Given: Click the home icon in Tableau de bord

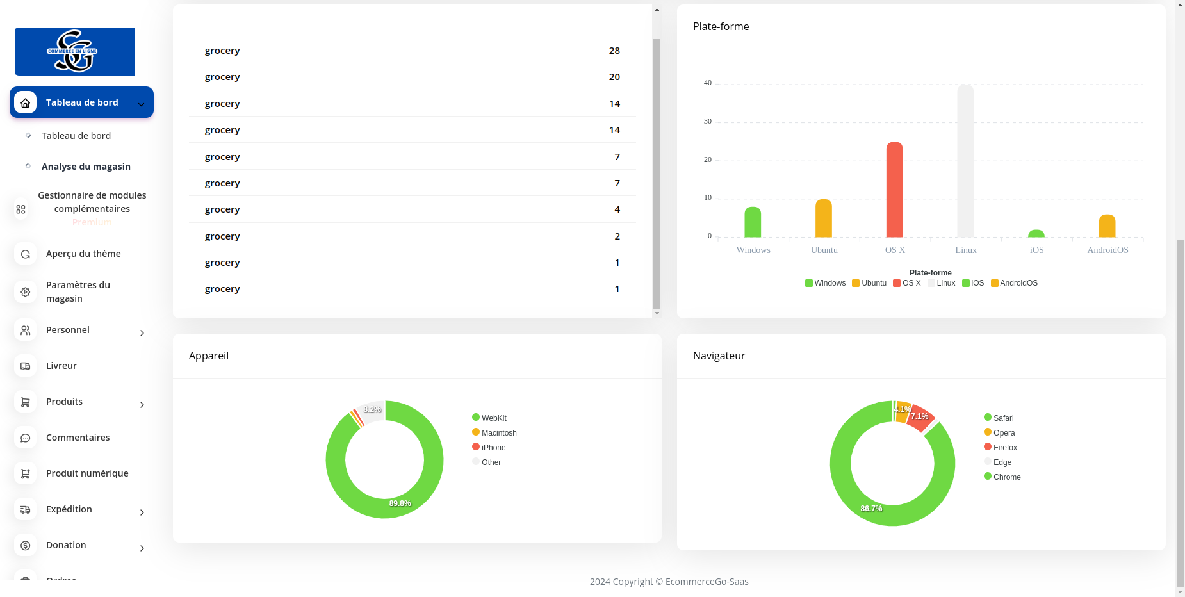Looking at the screenshot, I should [26, 102].
